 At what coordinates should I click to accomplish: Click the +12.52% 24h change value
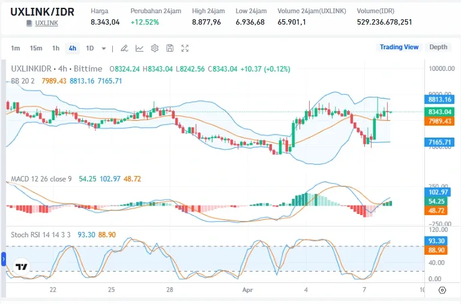145,22
